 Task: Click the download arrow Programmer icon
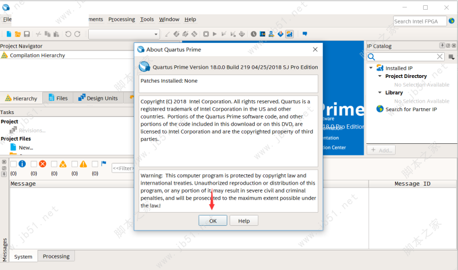point(281,34)
